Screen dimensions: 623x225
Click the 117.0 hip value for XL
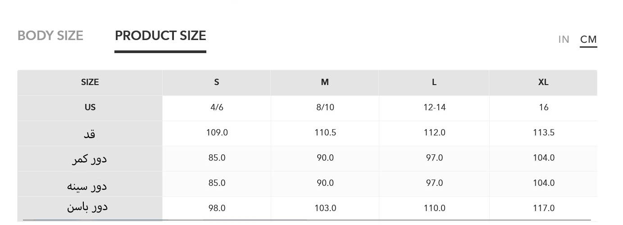(543, 208)
